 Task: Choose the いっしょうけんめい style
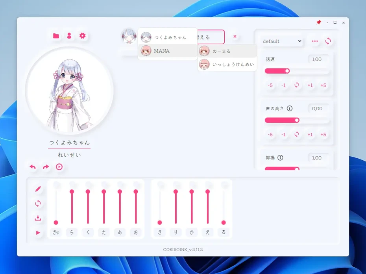[x=227, y=65]
